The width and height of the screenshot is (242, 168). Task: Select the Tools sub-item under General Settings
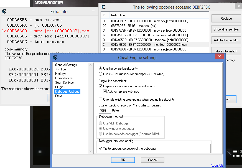[64, 69]
